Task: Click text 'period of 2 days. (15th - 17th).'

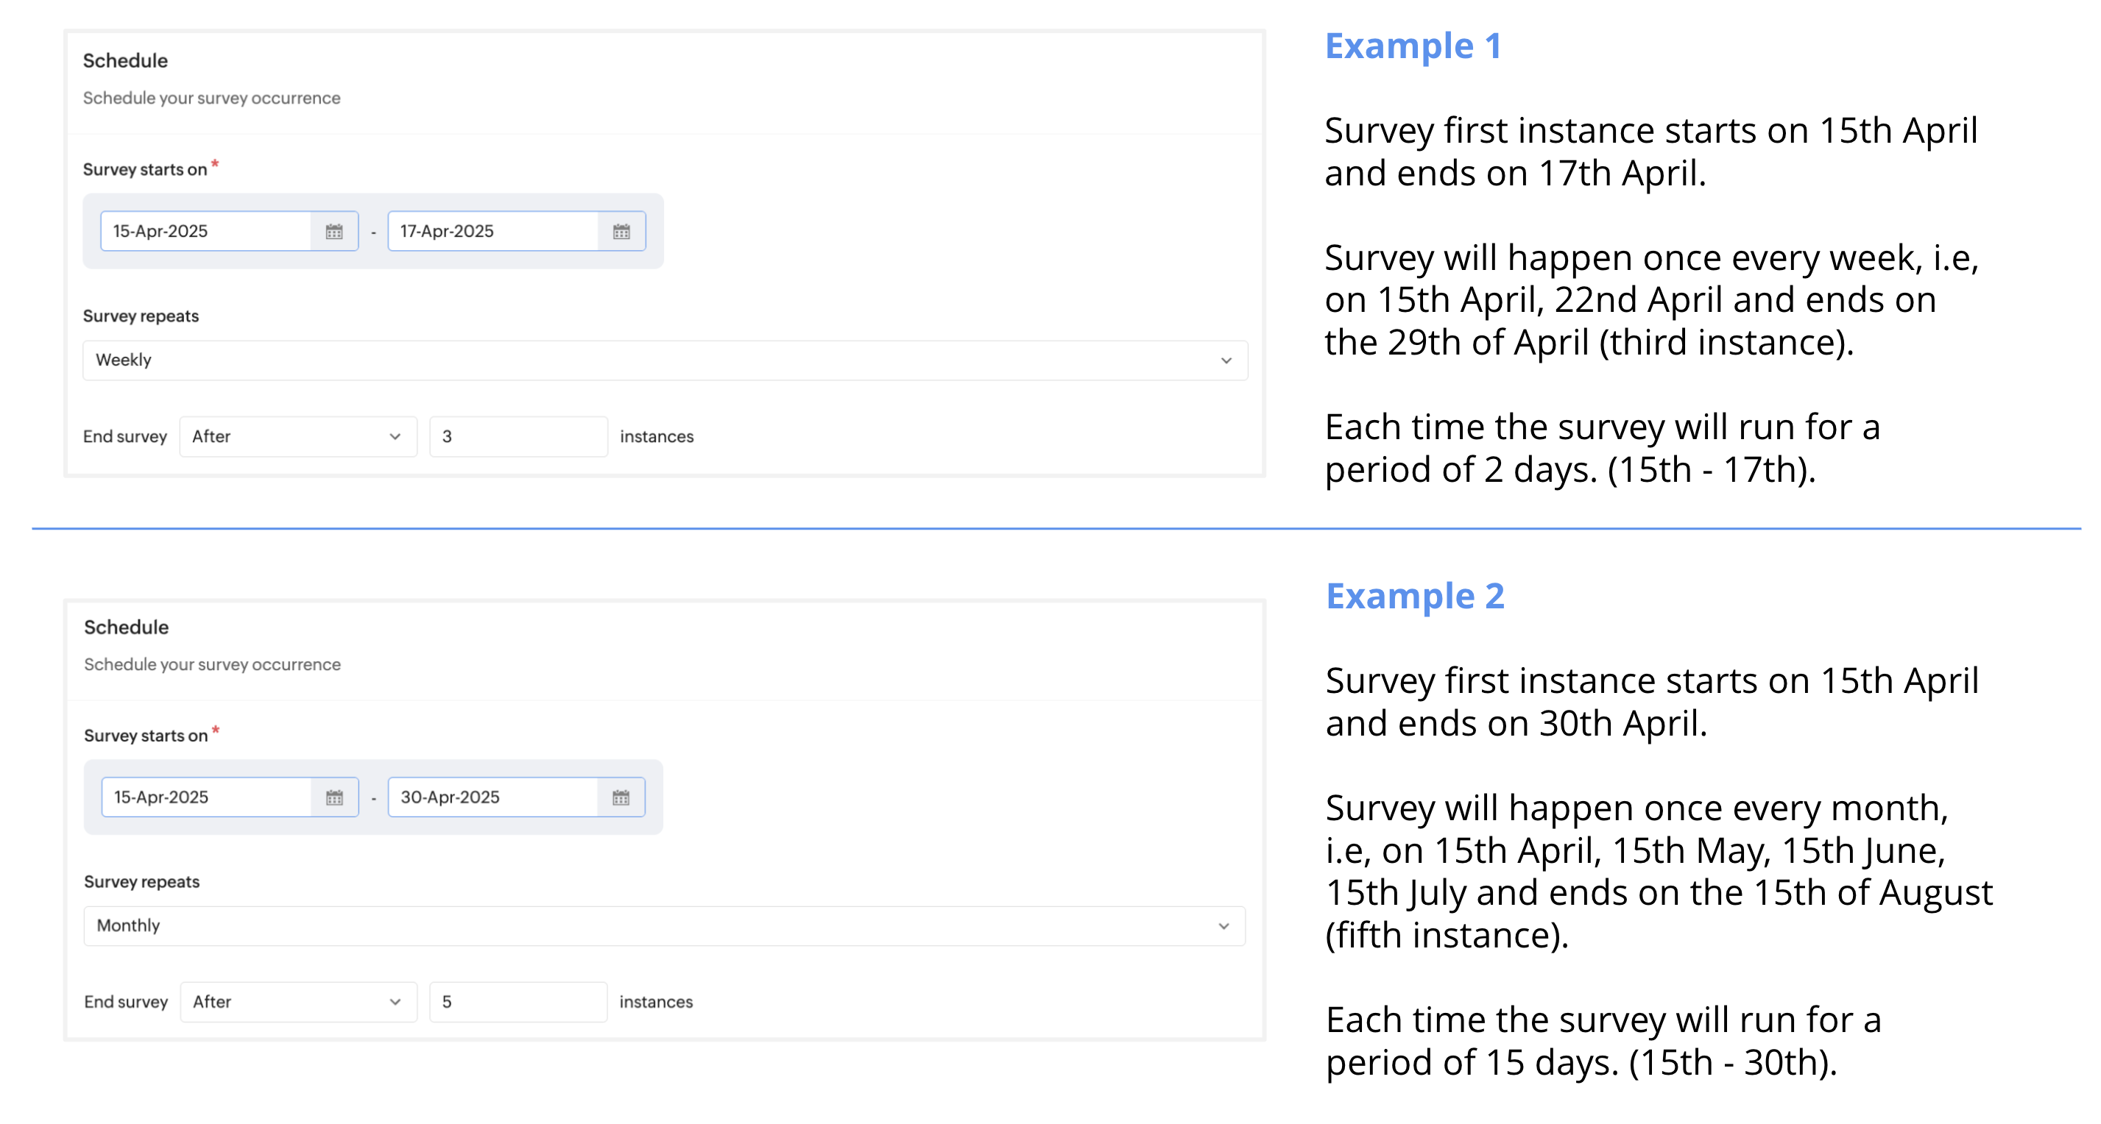Action: click(x=1570, y=470)
